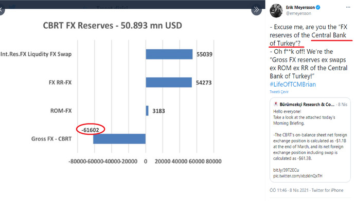Screen dimensions: 355x201
Task: Open Erik Meyersson's profile name link
Action: point(300,8)
